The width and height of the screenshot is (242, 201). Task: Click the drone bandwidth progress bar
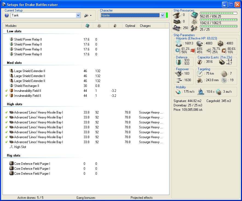pyautogui.click(x=218, y=26)
